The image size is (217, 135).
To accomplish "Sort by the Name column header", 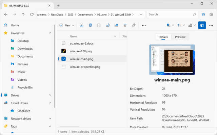I will [73, 36].
